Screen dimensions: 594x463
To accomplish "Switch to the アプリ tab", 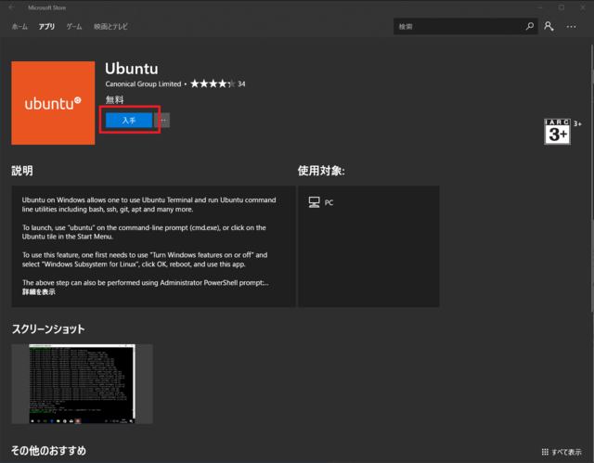I will click(46, 27).
